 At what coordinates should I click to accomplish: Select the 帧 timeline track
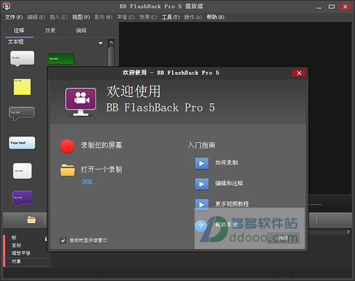tap(14, 238)
